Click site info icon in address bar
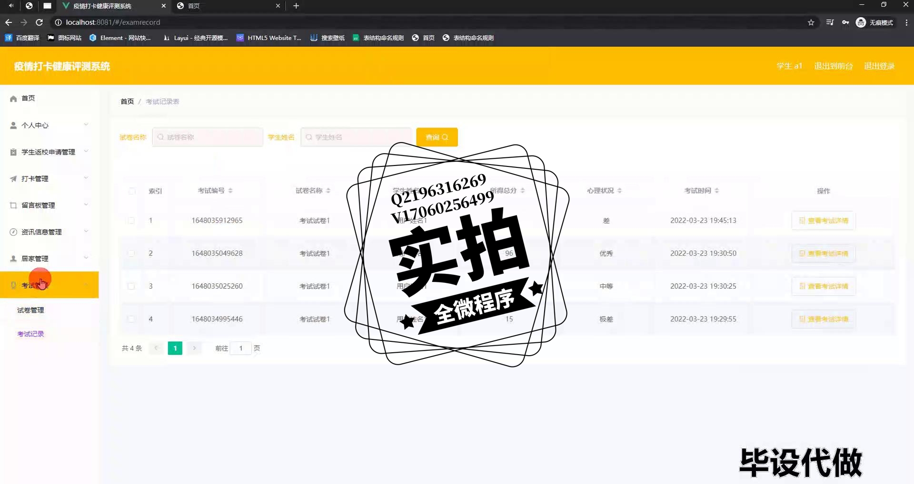Image resolution: width=914 pixels, height=484 pixels. click(x=58, y=22)
